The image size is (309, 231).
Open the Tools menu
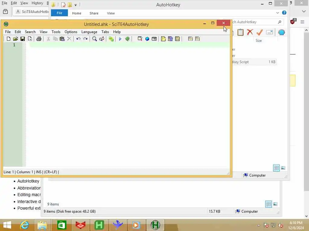[56, 32]
